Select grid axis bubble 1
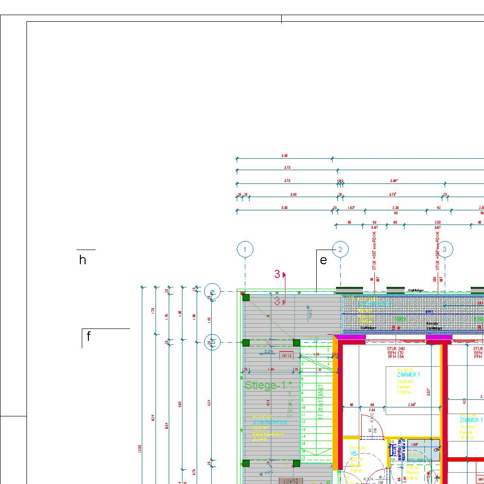The image size is (484, 484). (x=245, y=249)
